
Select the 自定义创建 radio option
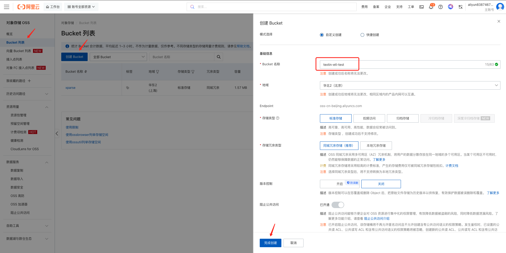click(322, 35)
